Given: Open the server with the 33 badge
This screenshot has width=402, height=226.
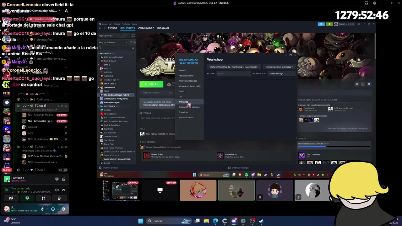Looking at the screenshot, I should point(7,120).
